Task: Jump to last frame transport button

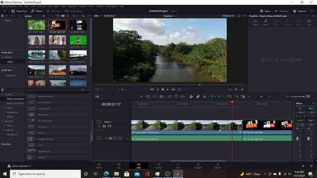Action: point(173,89)
